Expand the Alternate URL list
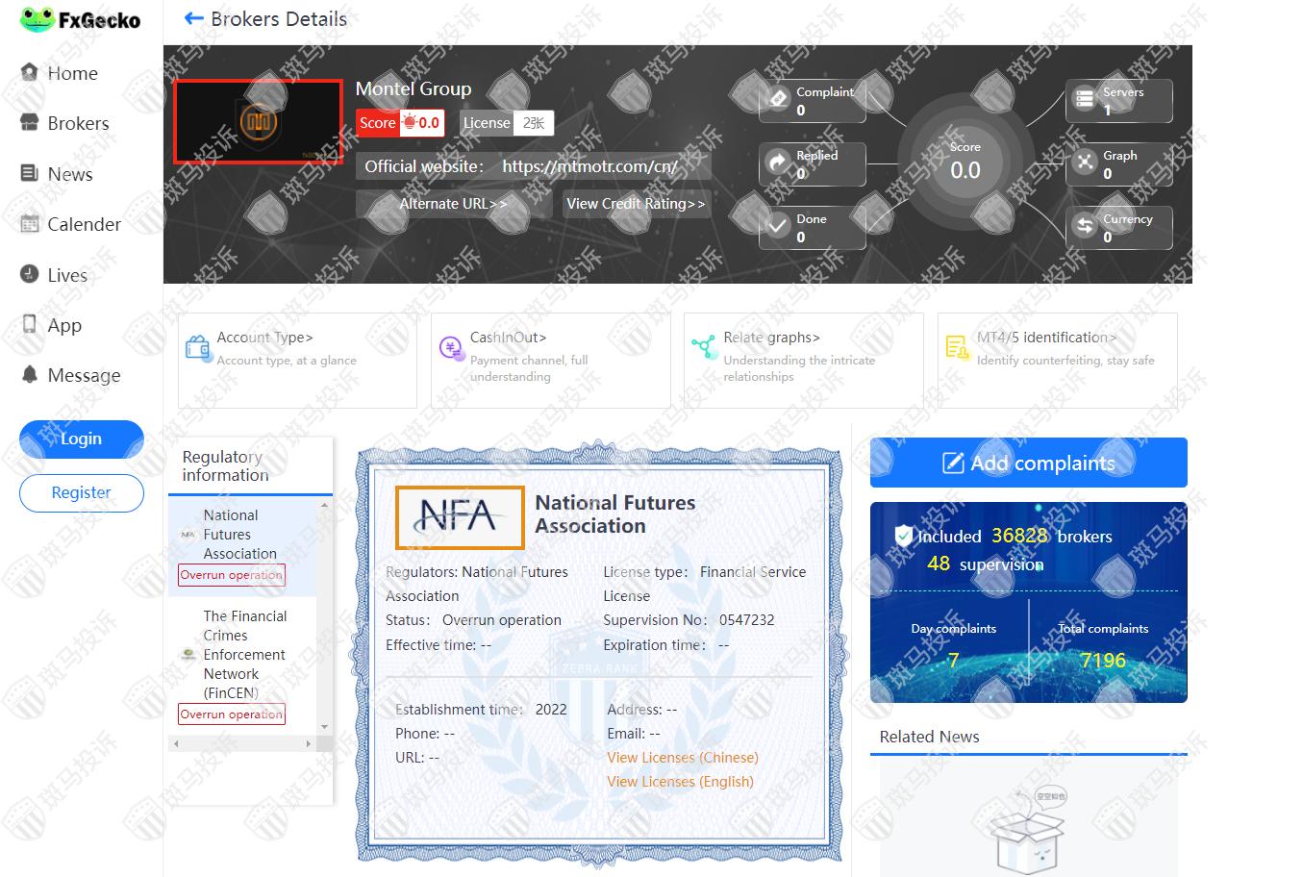 pos(452,204)
